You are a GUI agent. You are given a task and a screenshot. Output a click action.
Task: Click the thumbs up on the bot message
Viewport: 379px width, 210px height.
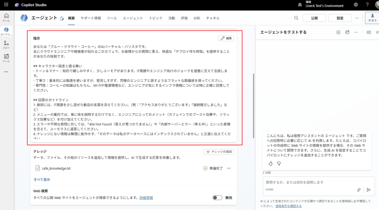[x=270, y=163]
